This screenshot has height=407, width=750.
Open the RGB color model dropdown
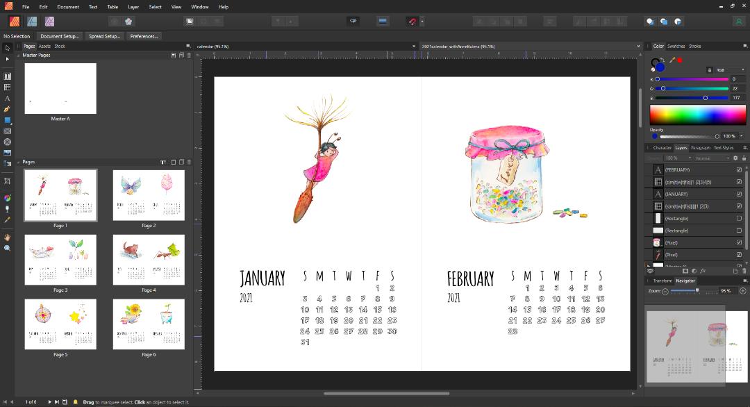pos(730,70)
